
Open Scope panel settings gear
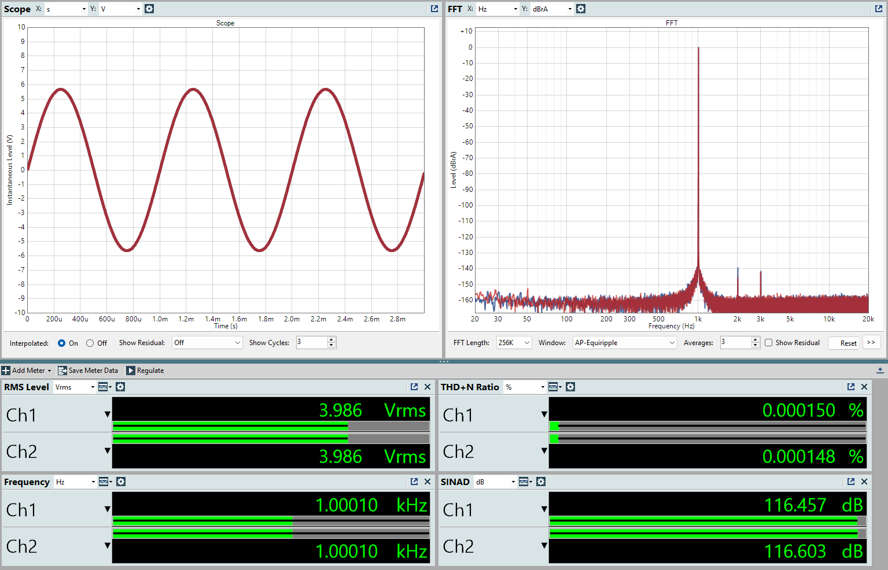[x=149, y=9]
